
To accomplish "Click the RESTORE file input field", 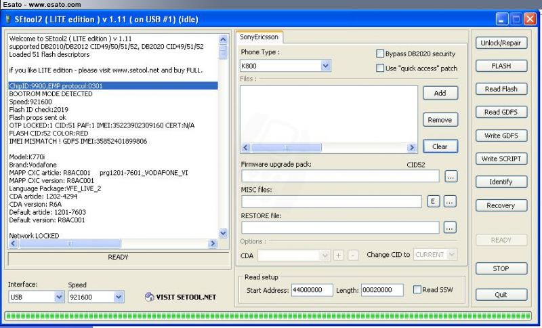I will coord(340,228).
